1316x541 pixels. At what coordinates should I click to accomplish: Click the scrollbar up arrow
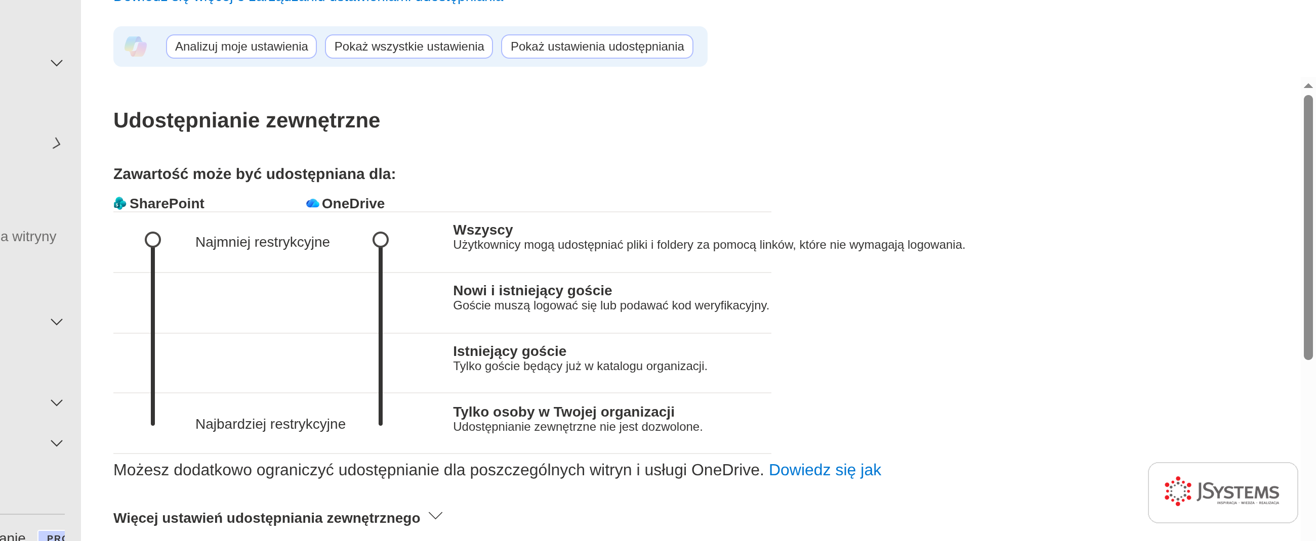(1308, 86)
